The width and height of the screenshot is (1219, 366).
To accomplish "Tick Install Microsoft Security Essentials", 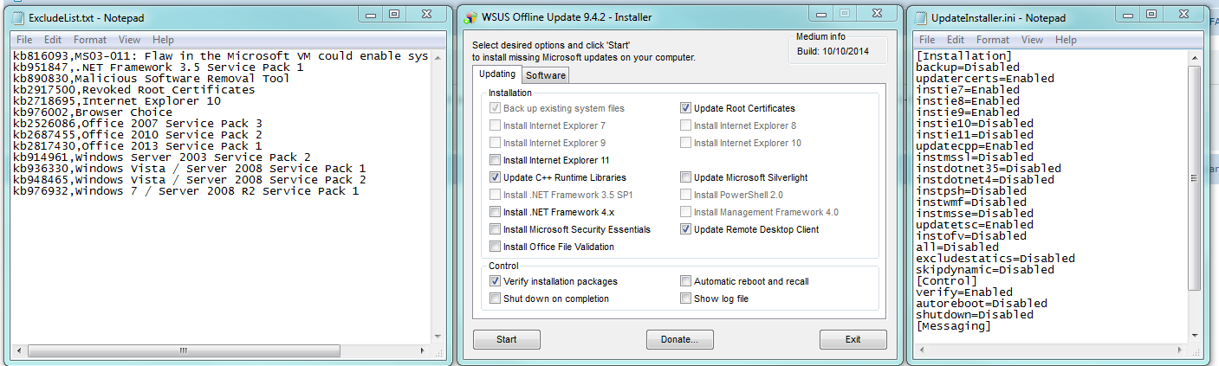I will [496, 229].
